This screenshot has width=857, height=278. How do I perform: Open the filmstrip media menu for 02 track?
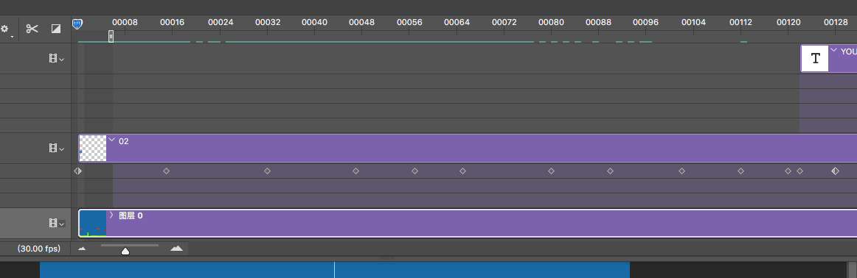(x=56, y=148)
